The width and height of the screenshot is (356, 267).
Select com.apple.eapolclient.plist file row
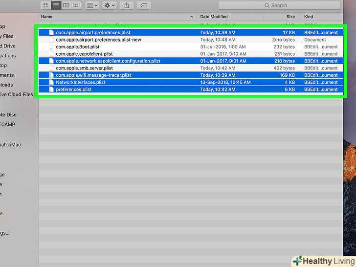(x=84, y=54)
